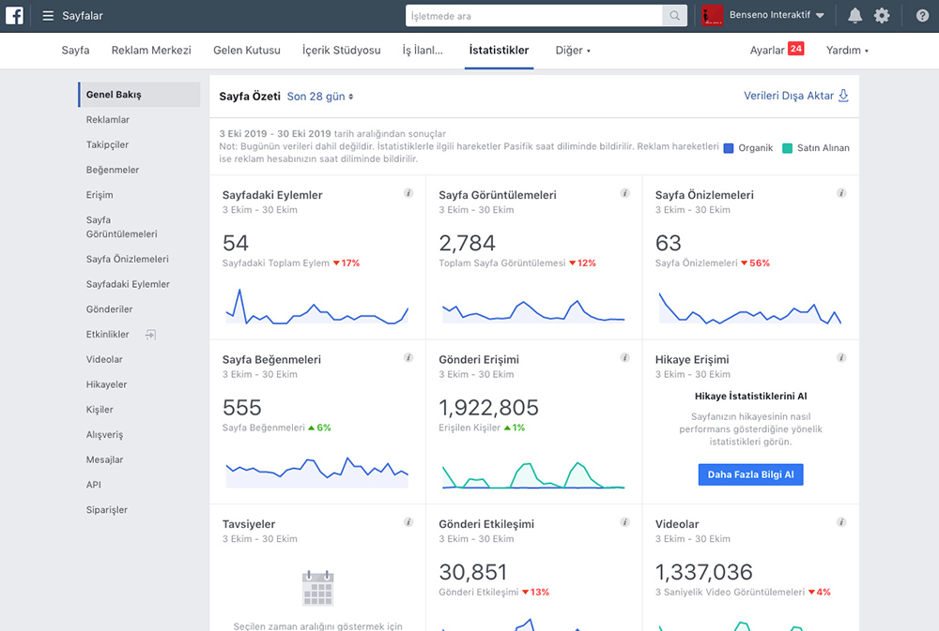Go to the İçerik Stüdyosu tab
Image resolution: width=939 pixels, height=631 pixels.
coord(342,51)
